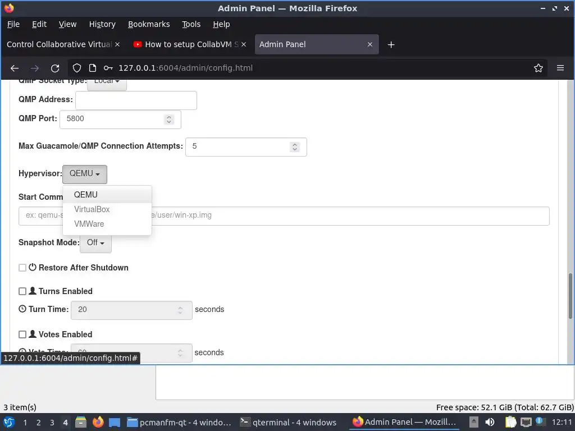Open a new tab with plus button
Viewport: 575px width, 431px height.
tap(391, 45)
